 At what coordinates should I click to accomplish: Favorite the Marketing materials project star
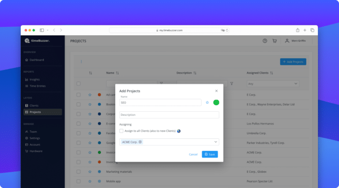[x=90, y=172]
